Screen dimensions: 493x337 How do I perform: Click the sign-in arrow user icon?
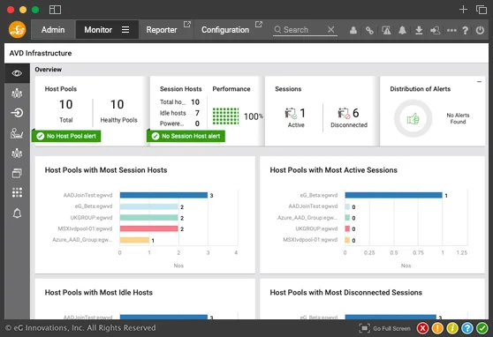pyautogui.click(x=436, y=30)
